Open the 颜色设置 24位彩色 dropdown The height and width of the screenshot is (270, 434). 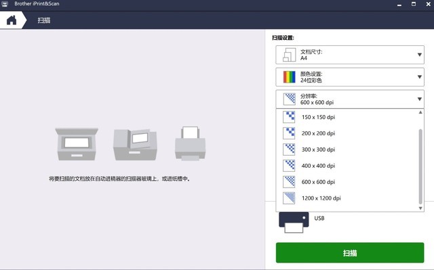point(350,76)
